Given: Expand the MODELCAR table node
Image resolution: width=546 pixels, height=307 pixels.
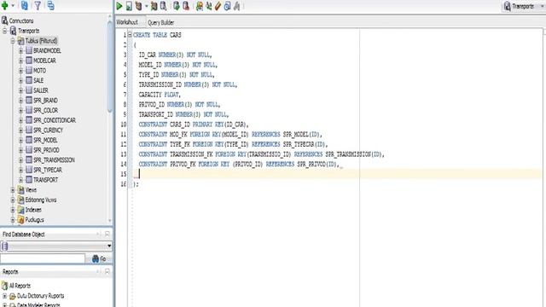Looking at the screenshot, I should (x=20, y=61).
